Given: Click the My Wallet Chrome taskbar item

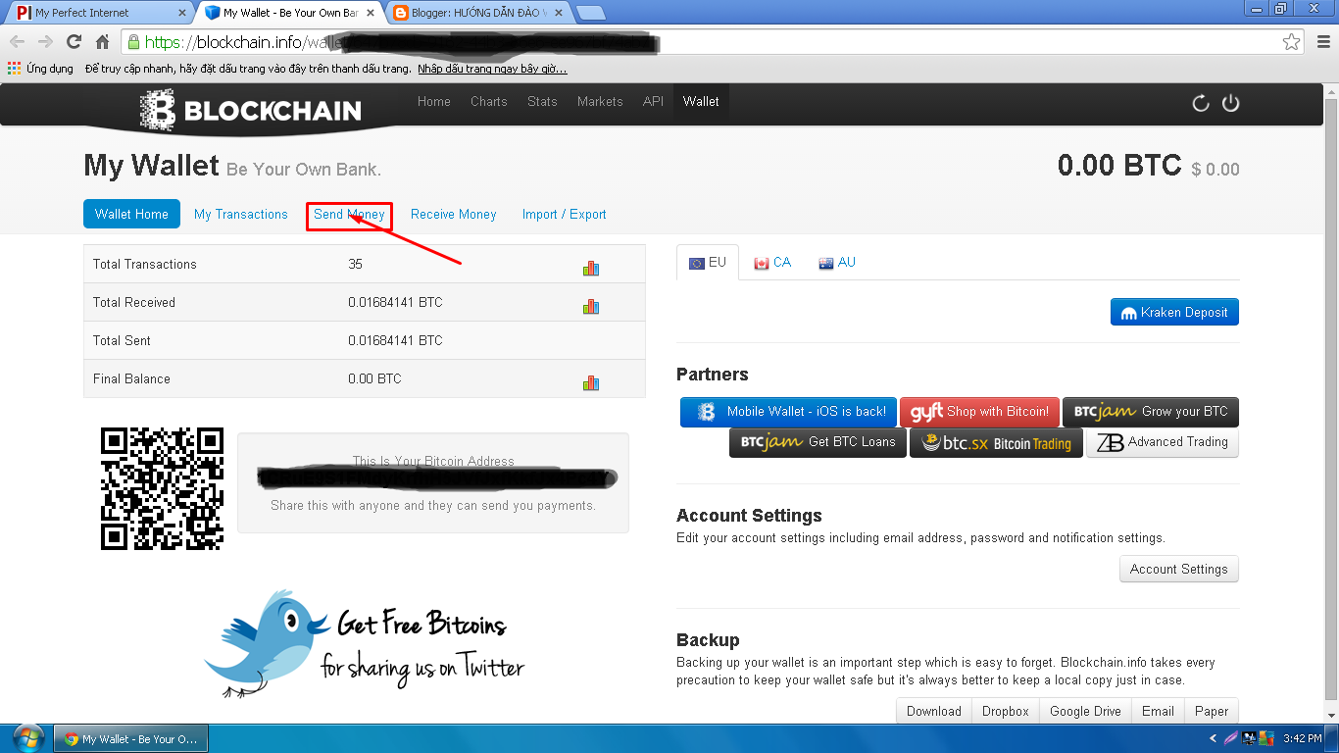Looking at the screenshot, I should [x=132, y=738].
